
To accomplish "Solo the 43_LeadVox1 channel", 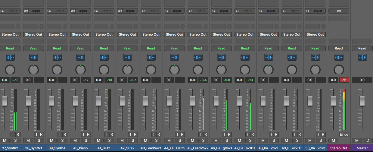I will [x=156, y=141].
